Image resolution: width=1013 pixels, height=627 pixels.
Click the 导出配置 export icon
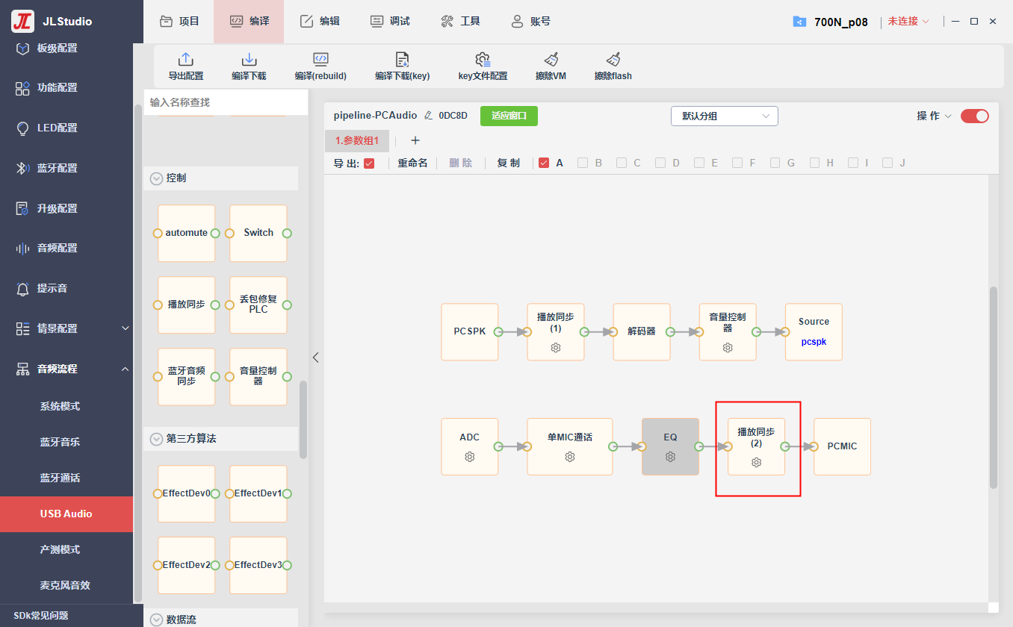point(185,60)
